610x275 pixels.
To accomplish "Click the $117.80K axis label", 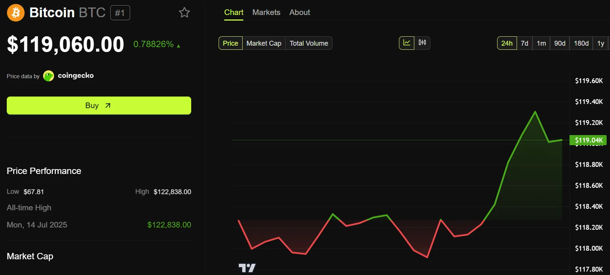I will point(589,269).
